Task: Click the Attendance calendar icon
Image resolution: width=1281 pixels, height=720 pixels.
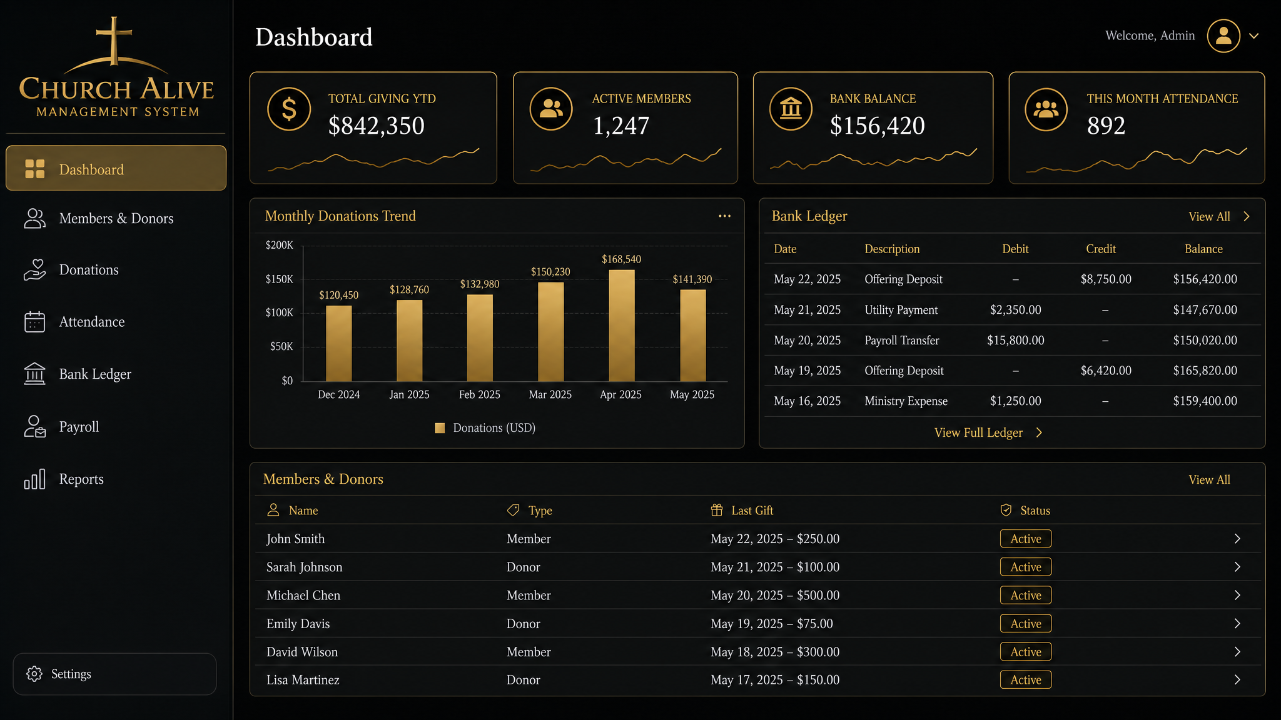Action: coord(35,322)
